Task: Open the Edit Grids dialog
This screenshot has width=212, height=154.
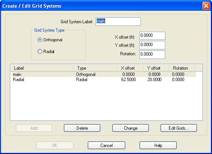Action: [x=179, y=128]
